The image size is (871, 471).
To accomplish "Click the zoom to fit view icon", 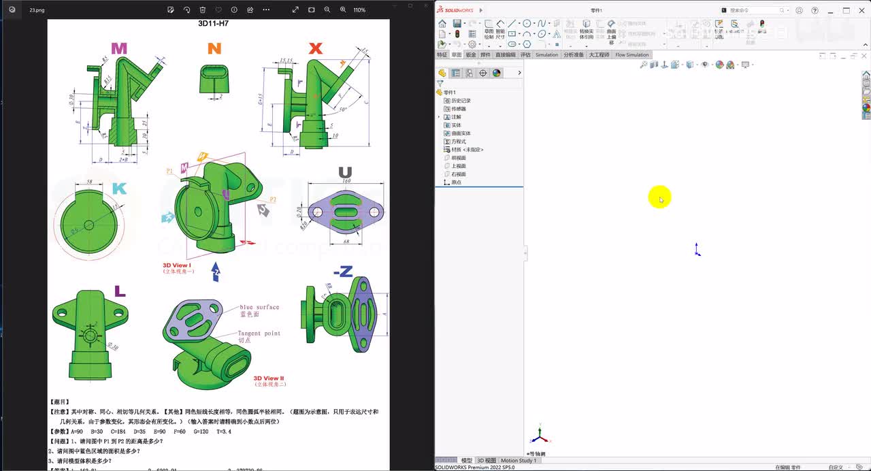I will 644,65.
